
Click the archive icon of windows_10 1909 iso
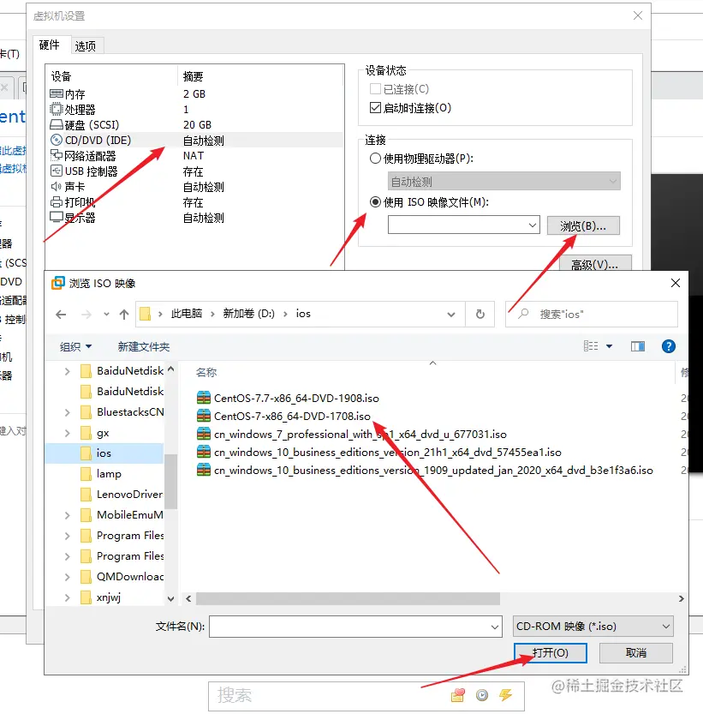204,470
